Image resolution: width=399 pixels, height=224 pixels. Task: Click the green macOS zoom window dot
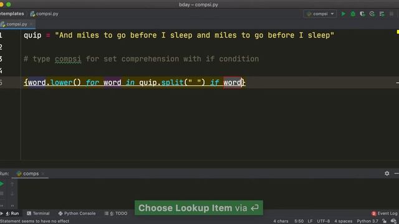click(x=8, y=4)
